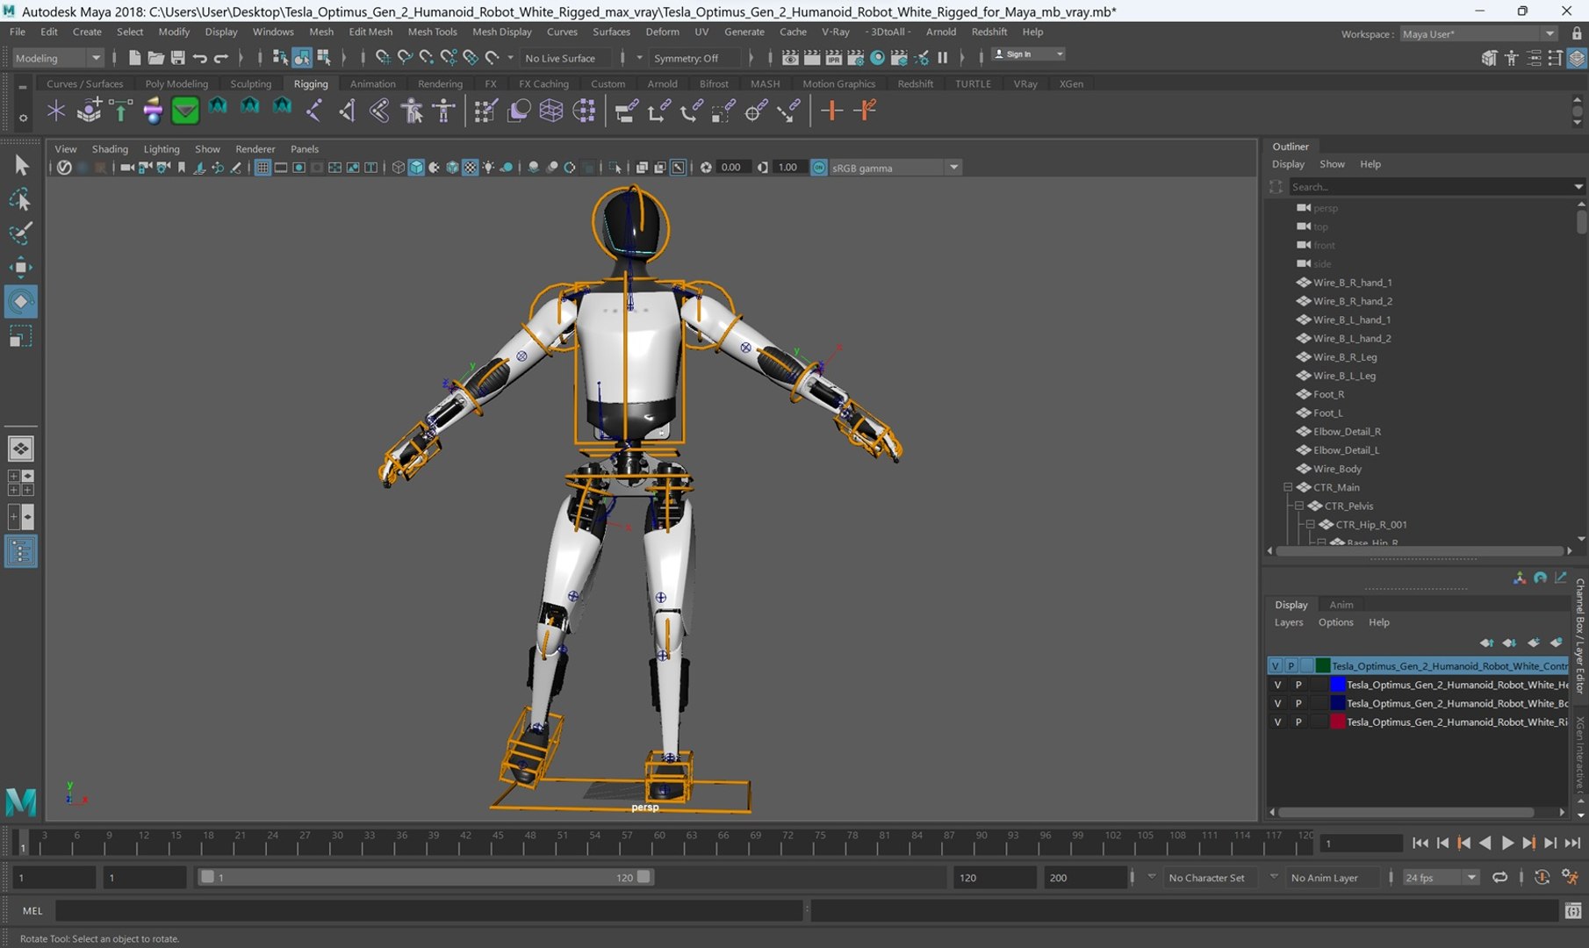The height and width of the screenshot is (948, 1589).
Task: Click the Parent constraint shelf icon
Action: 627,111
